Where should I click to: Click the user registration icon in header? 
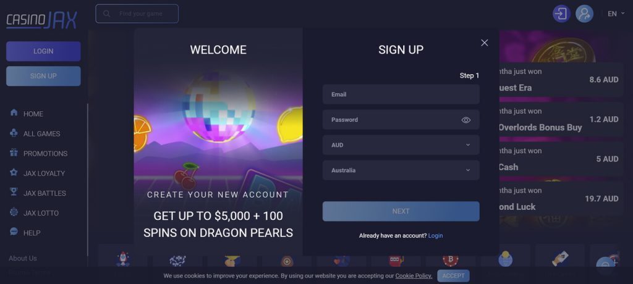click(584, 14)
